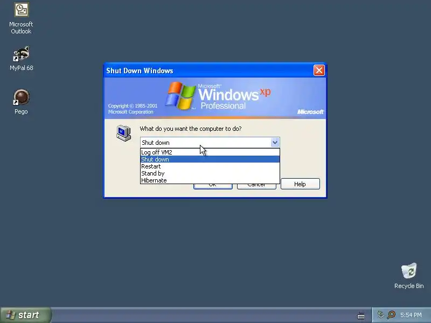431x323 pixels.
Task: Choose Log off VM2 from list
Action: pyautogui.click(x=210, y=152)
